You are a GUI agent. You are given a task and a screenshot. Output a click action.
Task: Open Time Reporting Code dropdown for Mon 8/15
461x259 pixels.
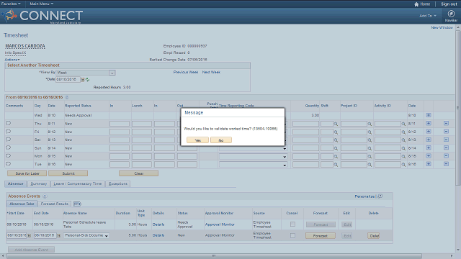pos(285,157)
